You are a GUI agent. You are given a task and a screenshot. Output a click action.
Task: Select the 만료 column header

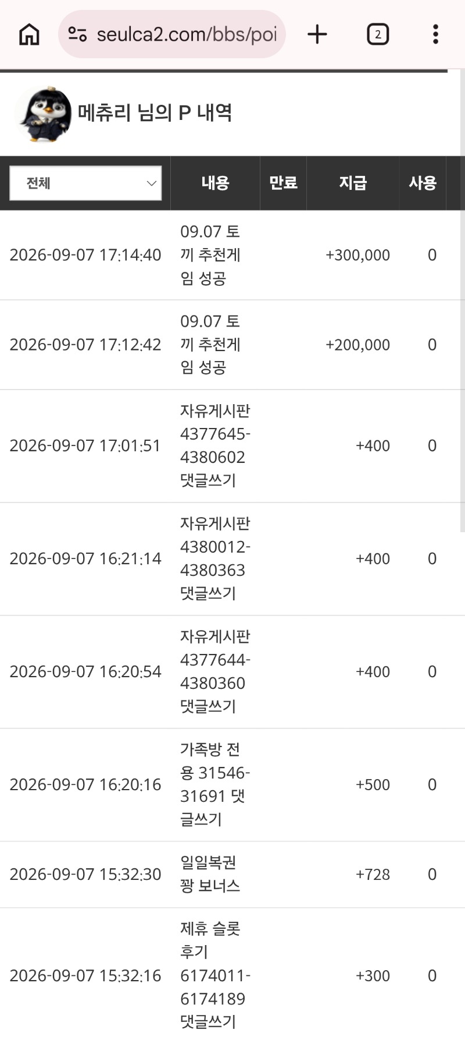click(283, 183)
